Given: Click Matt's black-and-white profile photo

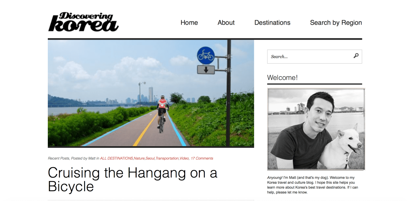Looking at the screenshot, I should click(x=316, y=129).
